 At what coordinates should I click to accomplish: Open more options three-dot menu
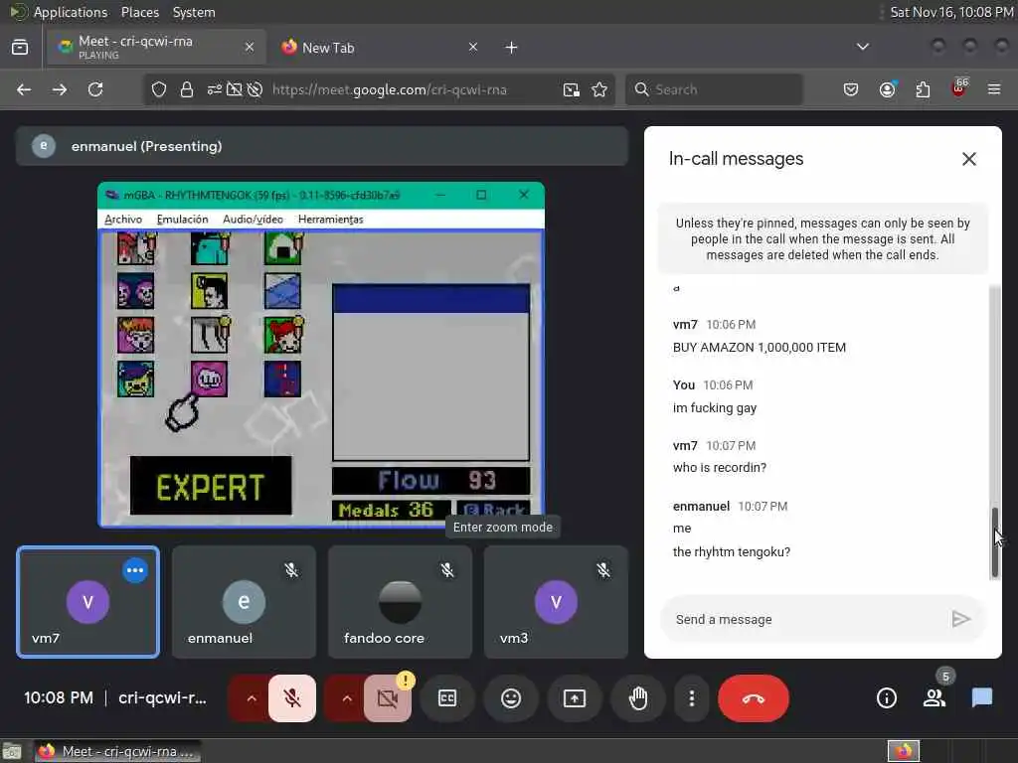coord(692,698)
